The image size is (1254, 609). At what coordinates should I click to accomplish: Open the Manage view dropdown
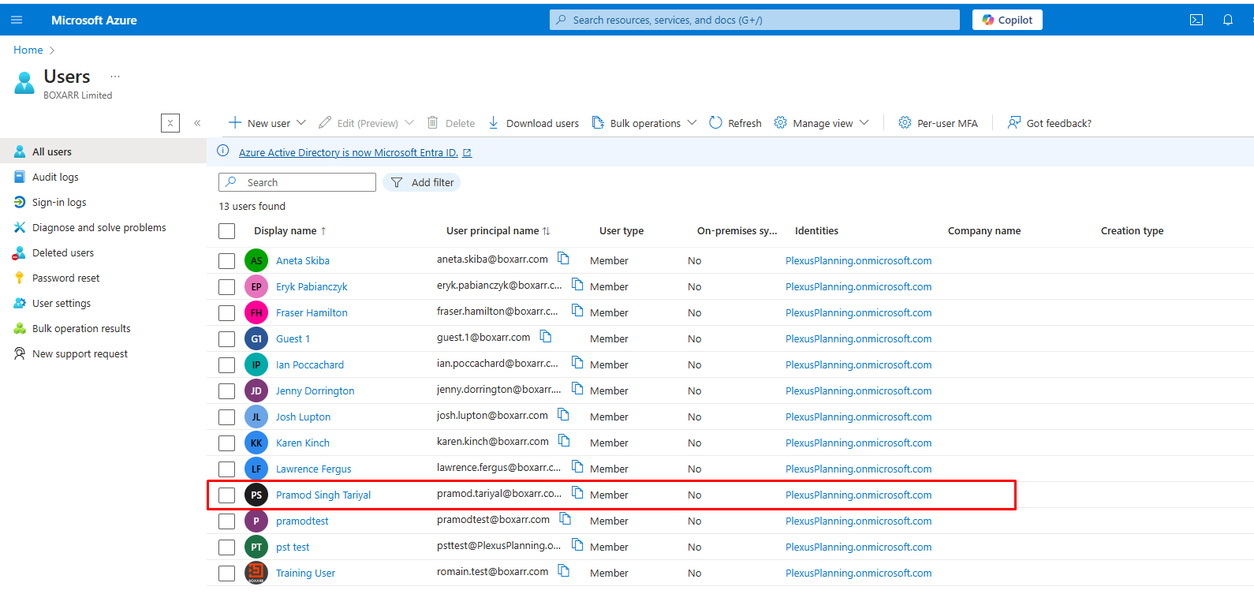864,122
